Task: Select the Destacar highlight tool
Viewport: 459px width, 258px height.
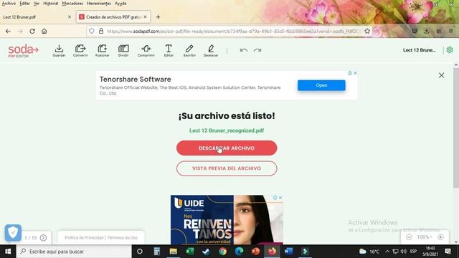Action: click(211, 50)
